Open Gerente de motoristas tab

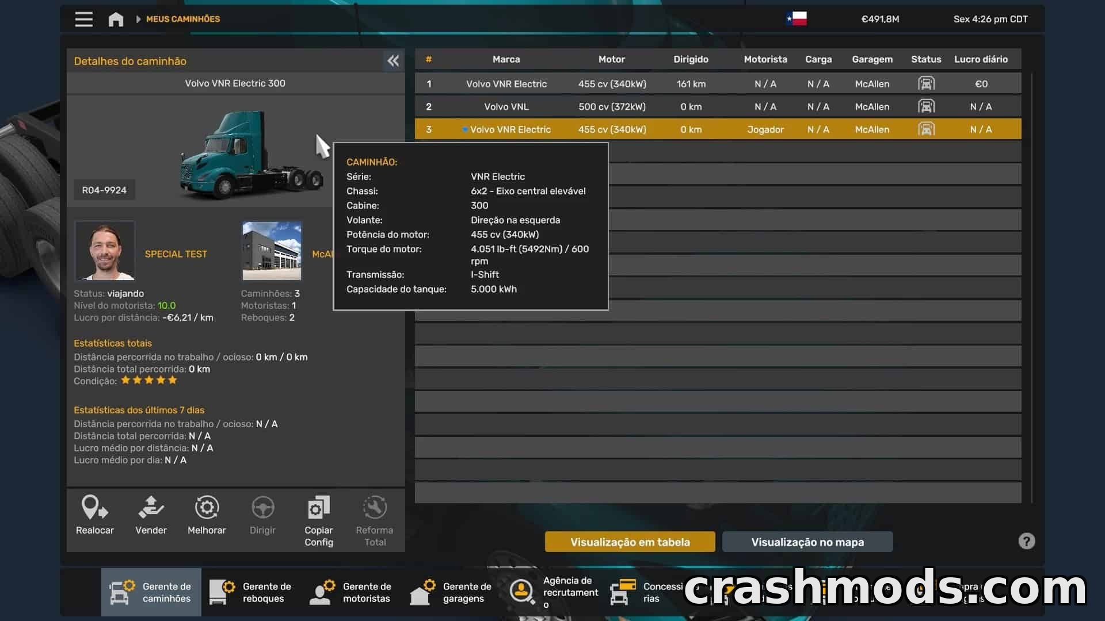click(351, 592)
